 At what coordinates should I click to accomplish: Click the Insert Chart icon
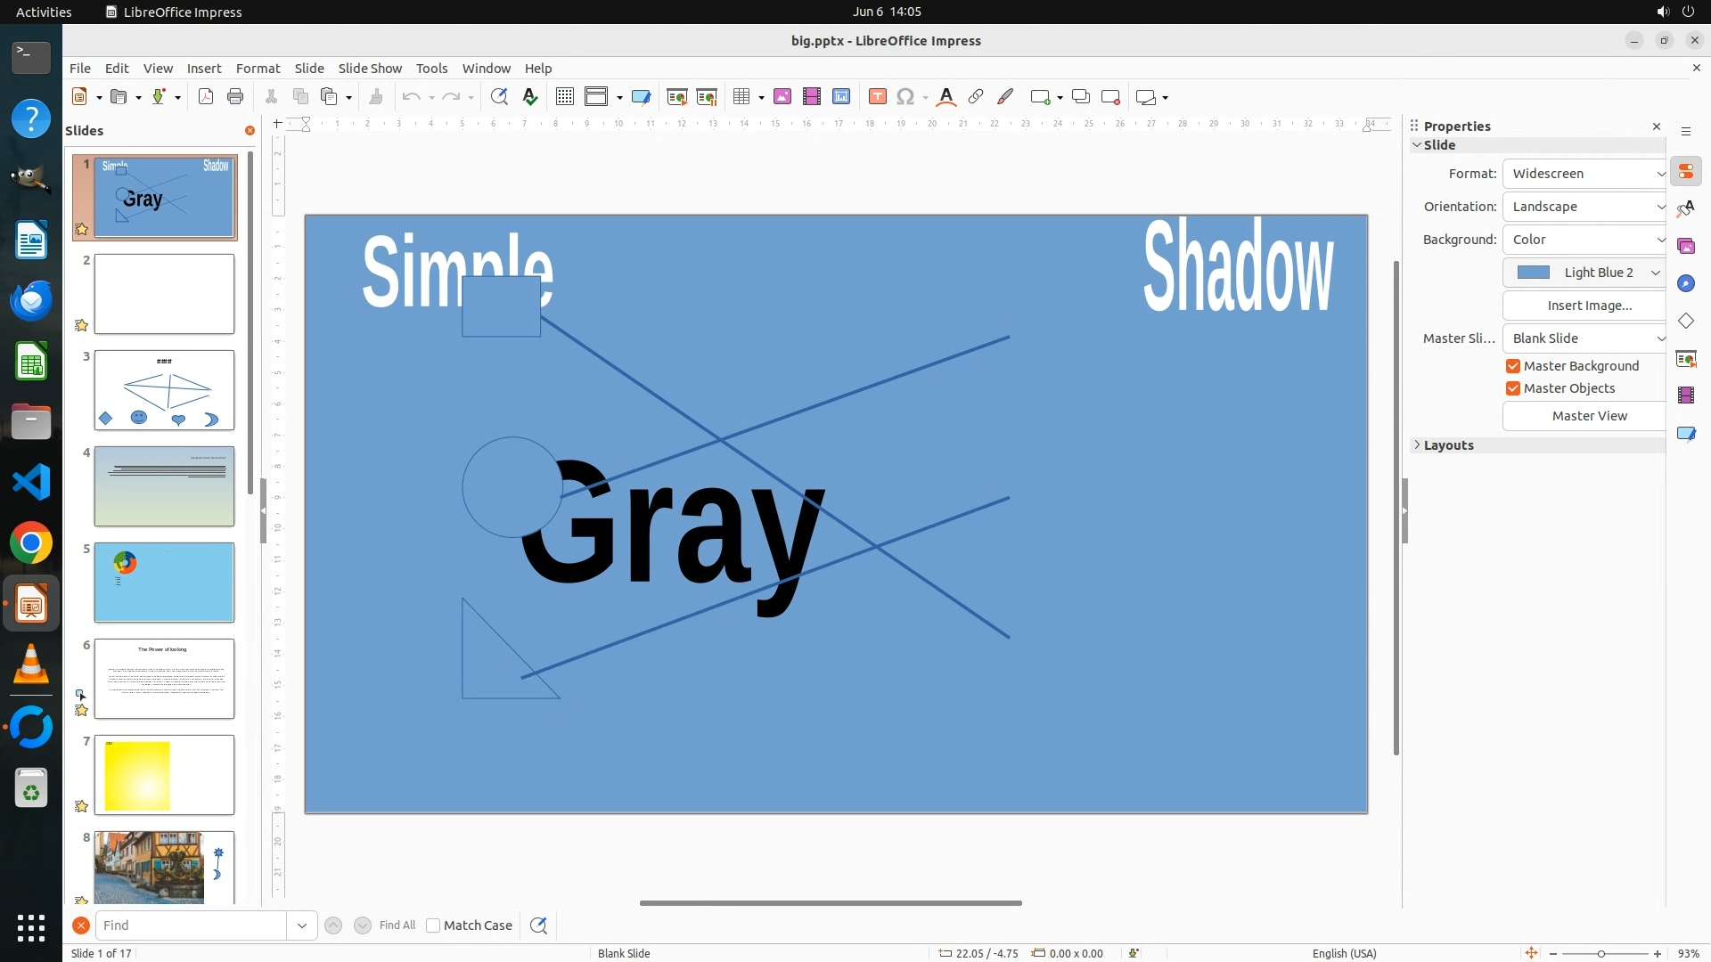(841, 97)
